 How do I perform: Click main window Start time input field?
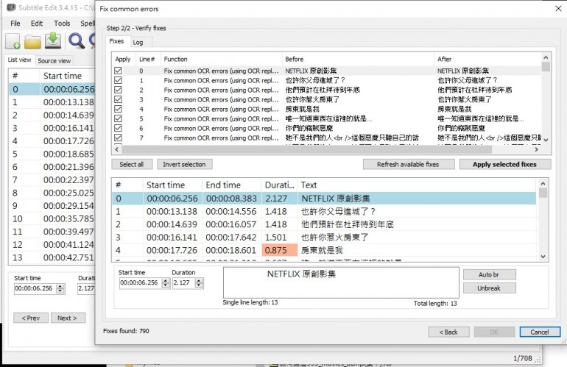tap(35, 288)
